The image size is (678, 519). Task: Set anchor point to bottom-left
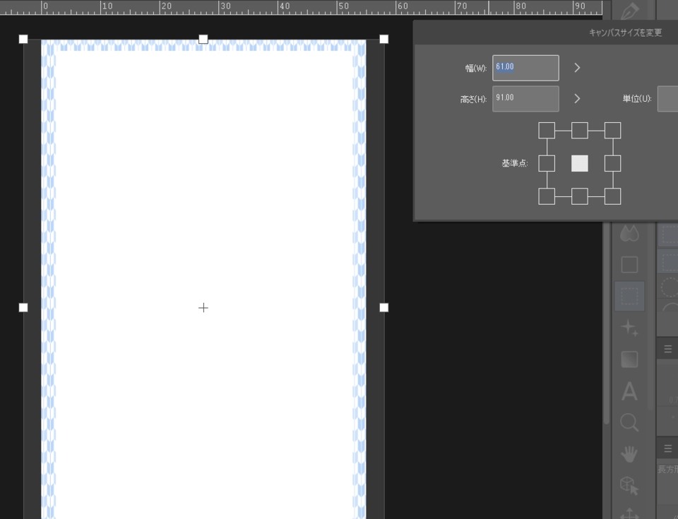click(x=547, y=196)
